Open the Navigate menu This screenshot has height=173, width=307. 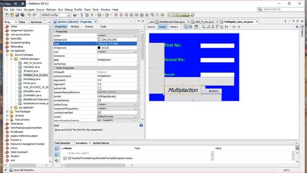[x=29, y=10]
